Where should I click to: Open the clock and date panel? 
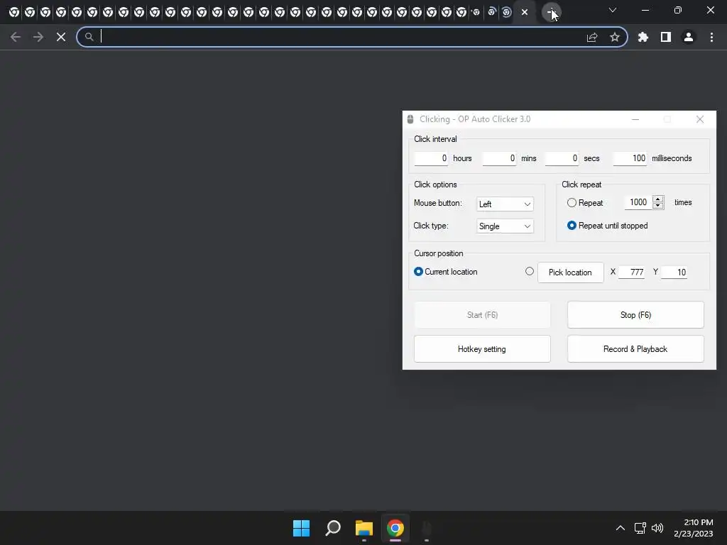point(694,528)
